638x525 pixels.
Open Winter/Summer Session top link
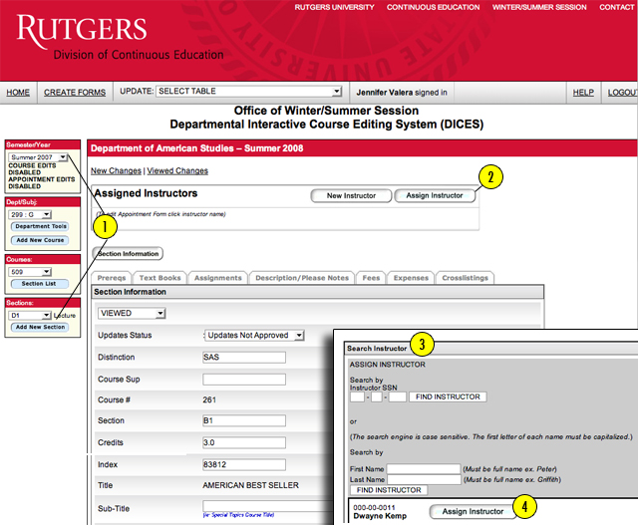pos(539,7)
